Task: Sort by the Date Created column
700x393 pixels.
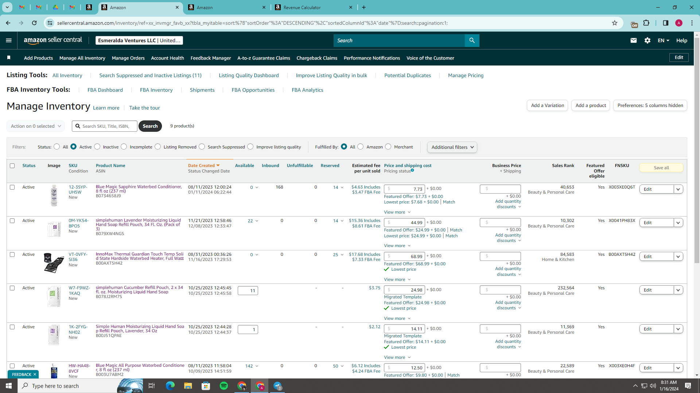Action: [x=204, y=166]
